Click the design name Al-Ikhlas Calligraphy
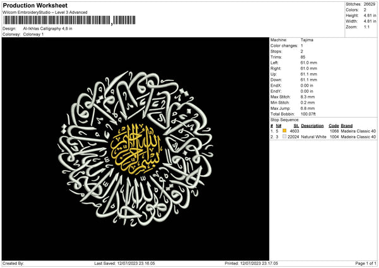Image resolution: width=379 pixels, height=268 pixels. click(47, 28)
